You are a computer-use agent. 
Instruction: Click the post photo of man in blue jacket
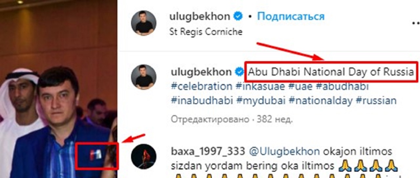coord(59,89)
